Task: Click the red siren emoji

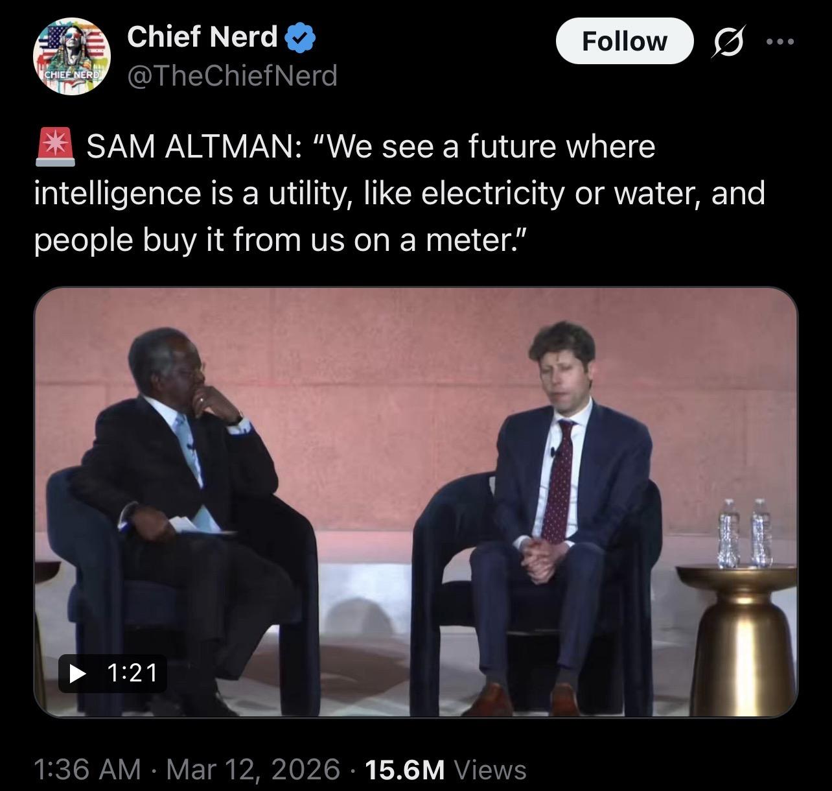Action: 56,146
